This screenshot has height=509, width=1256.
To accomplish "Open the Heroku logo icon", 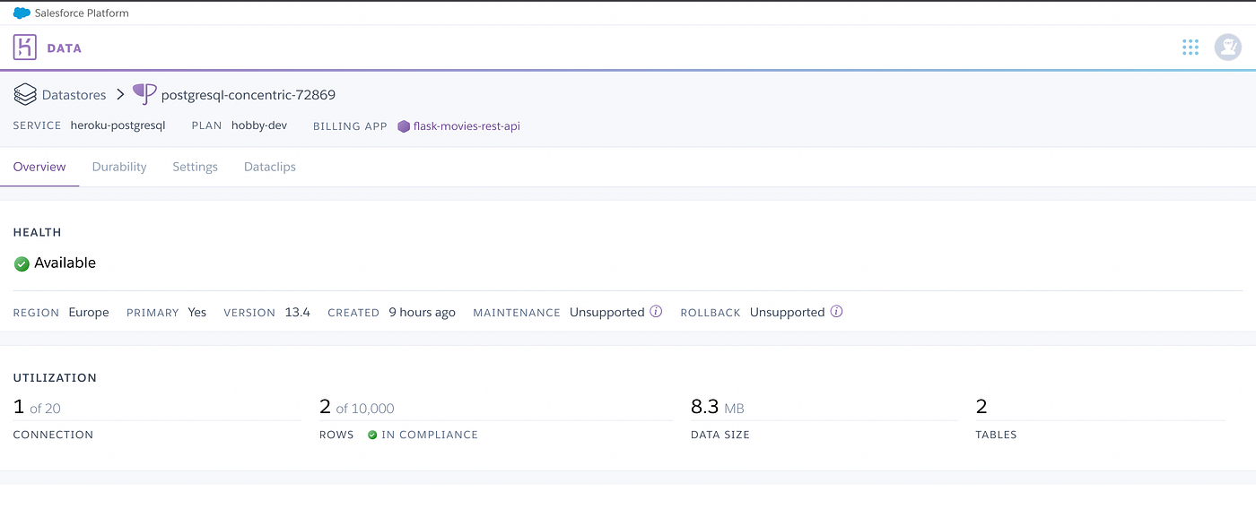I will (25, 47).
